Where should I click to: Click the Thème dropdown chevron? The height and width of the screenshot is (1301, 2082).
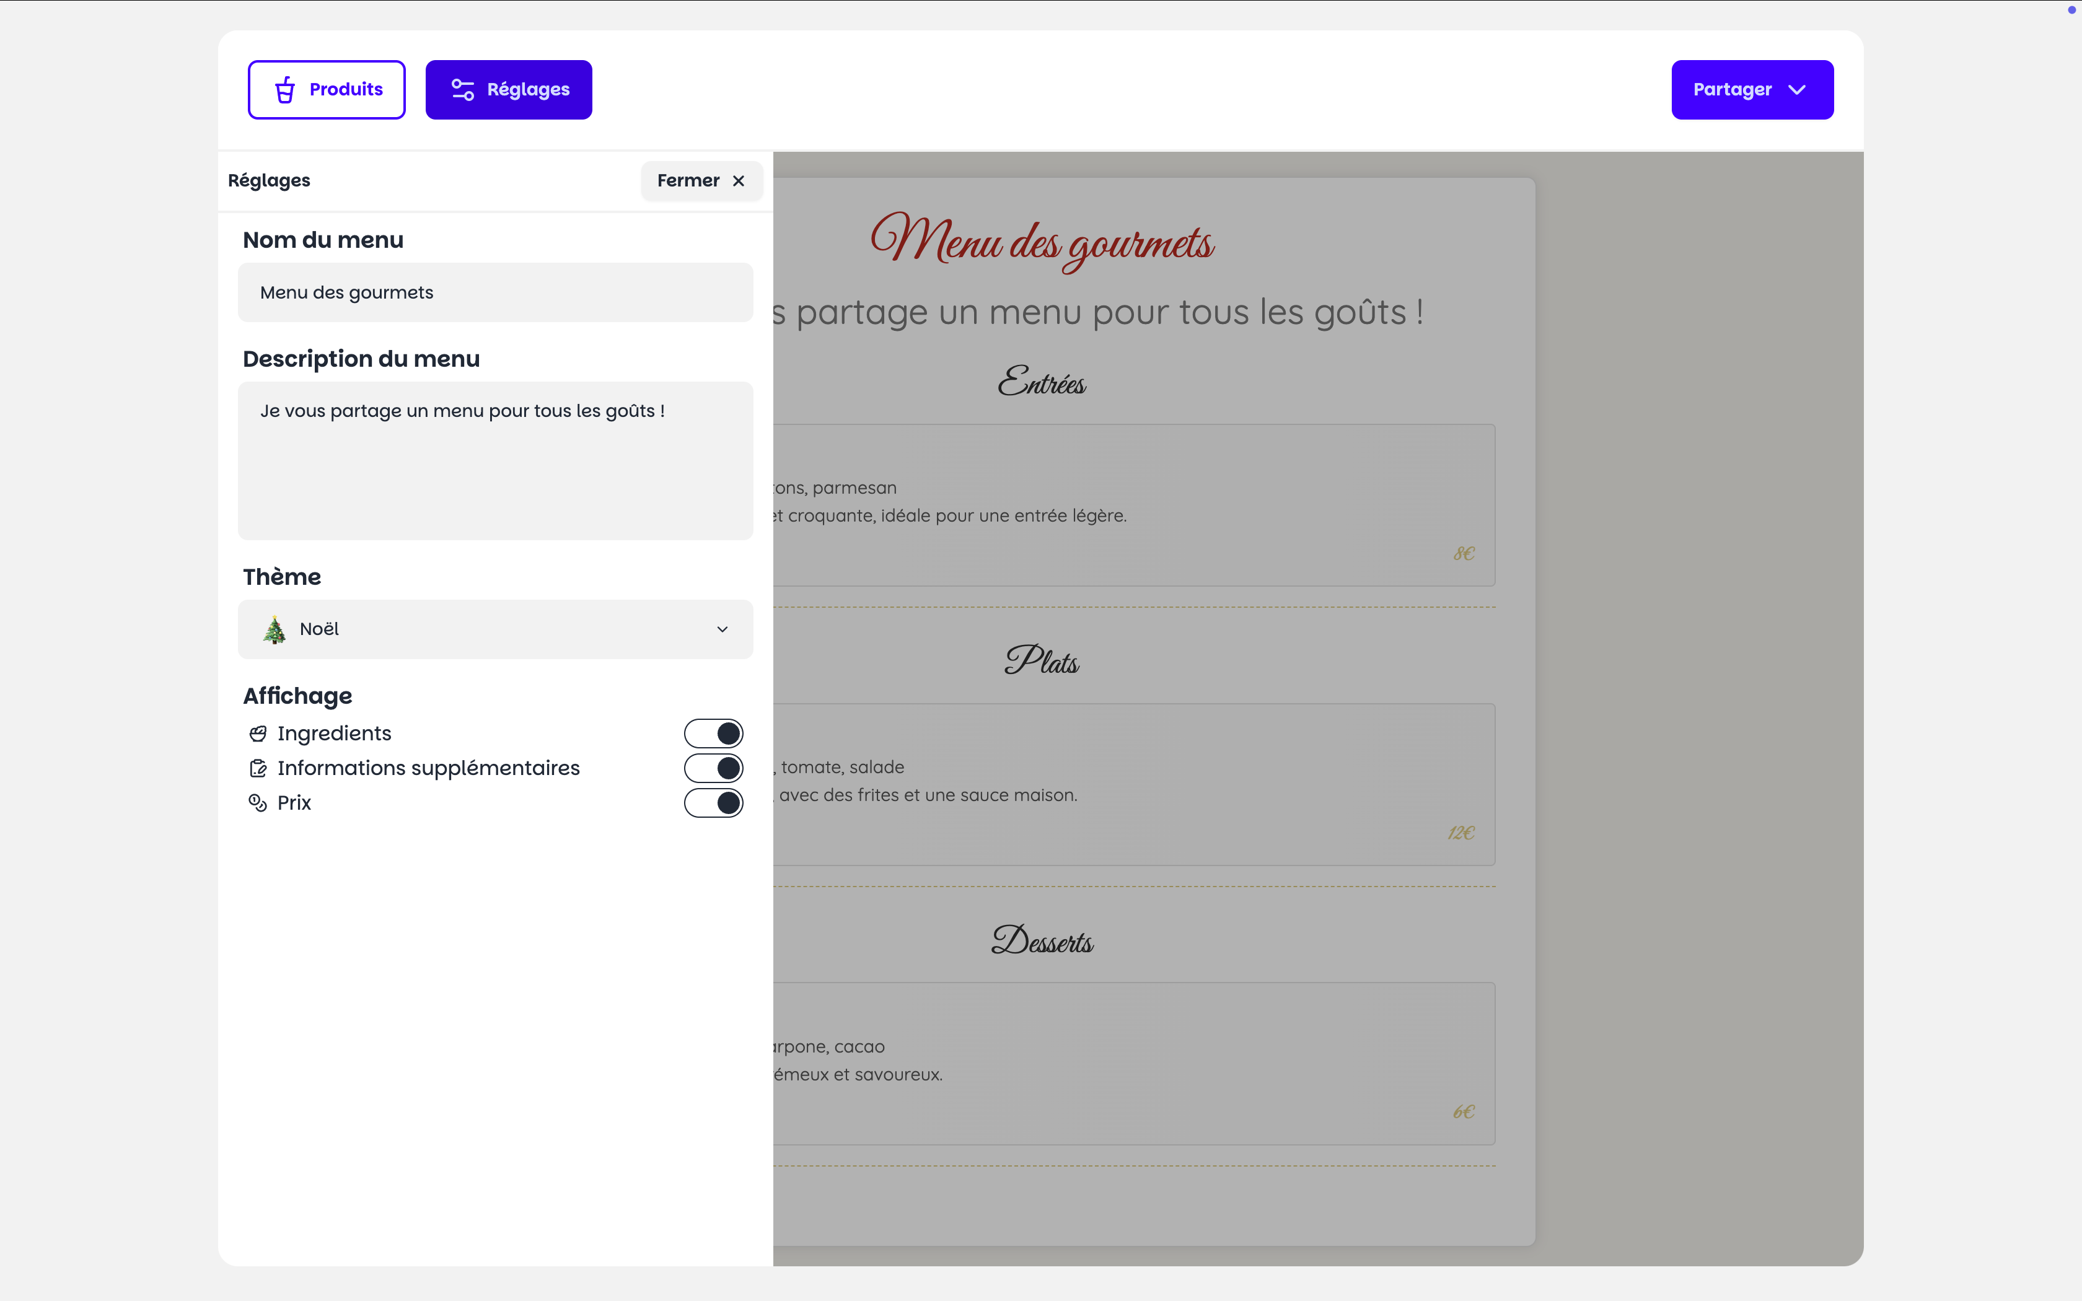click(722, 629)
